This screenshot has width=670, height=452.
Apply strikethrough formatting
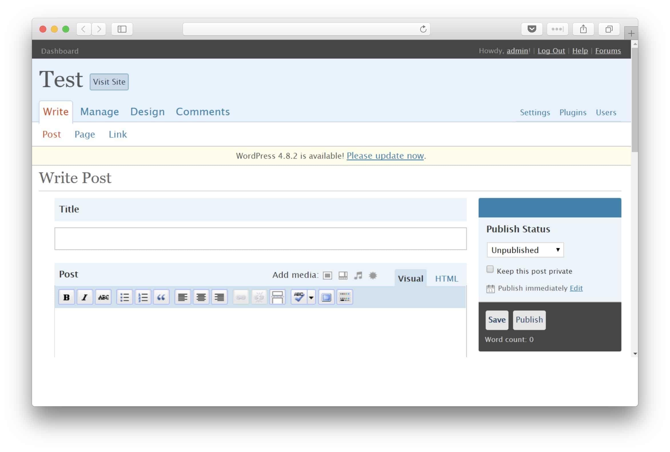point(103,297)
